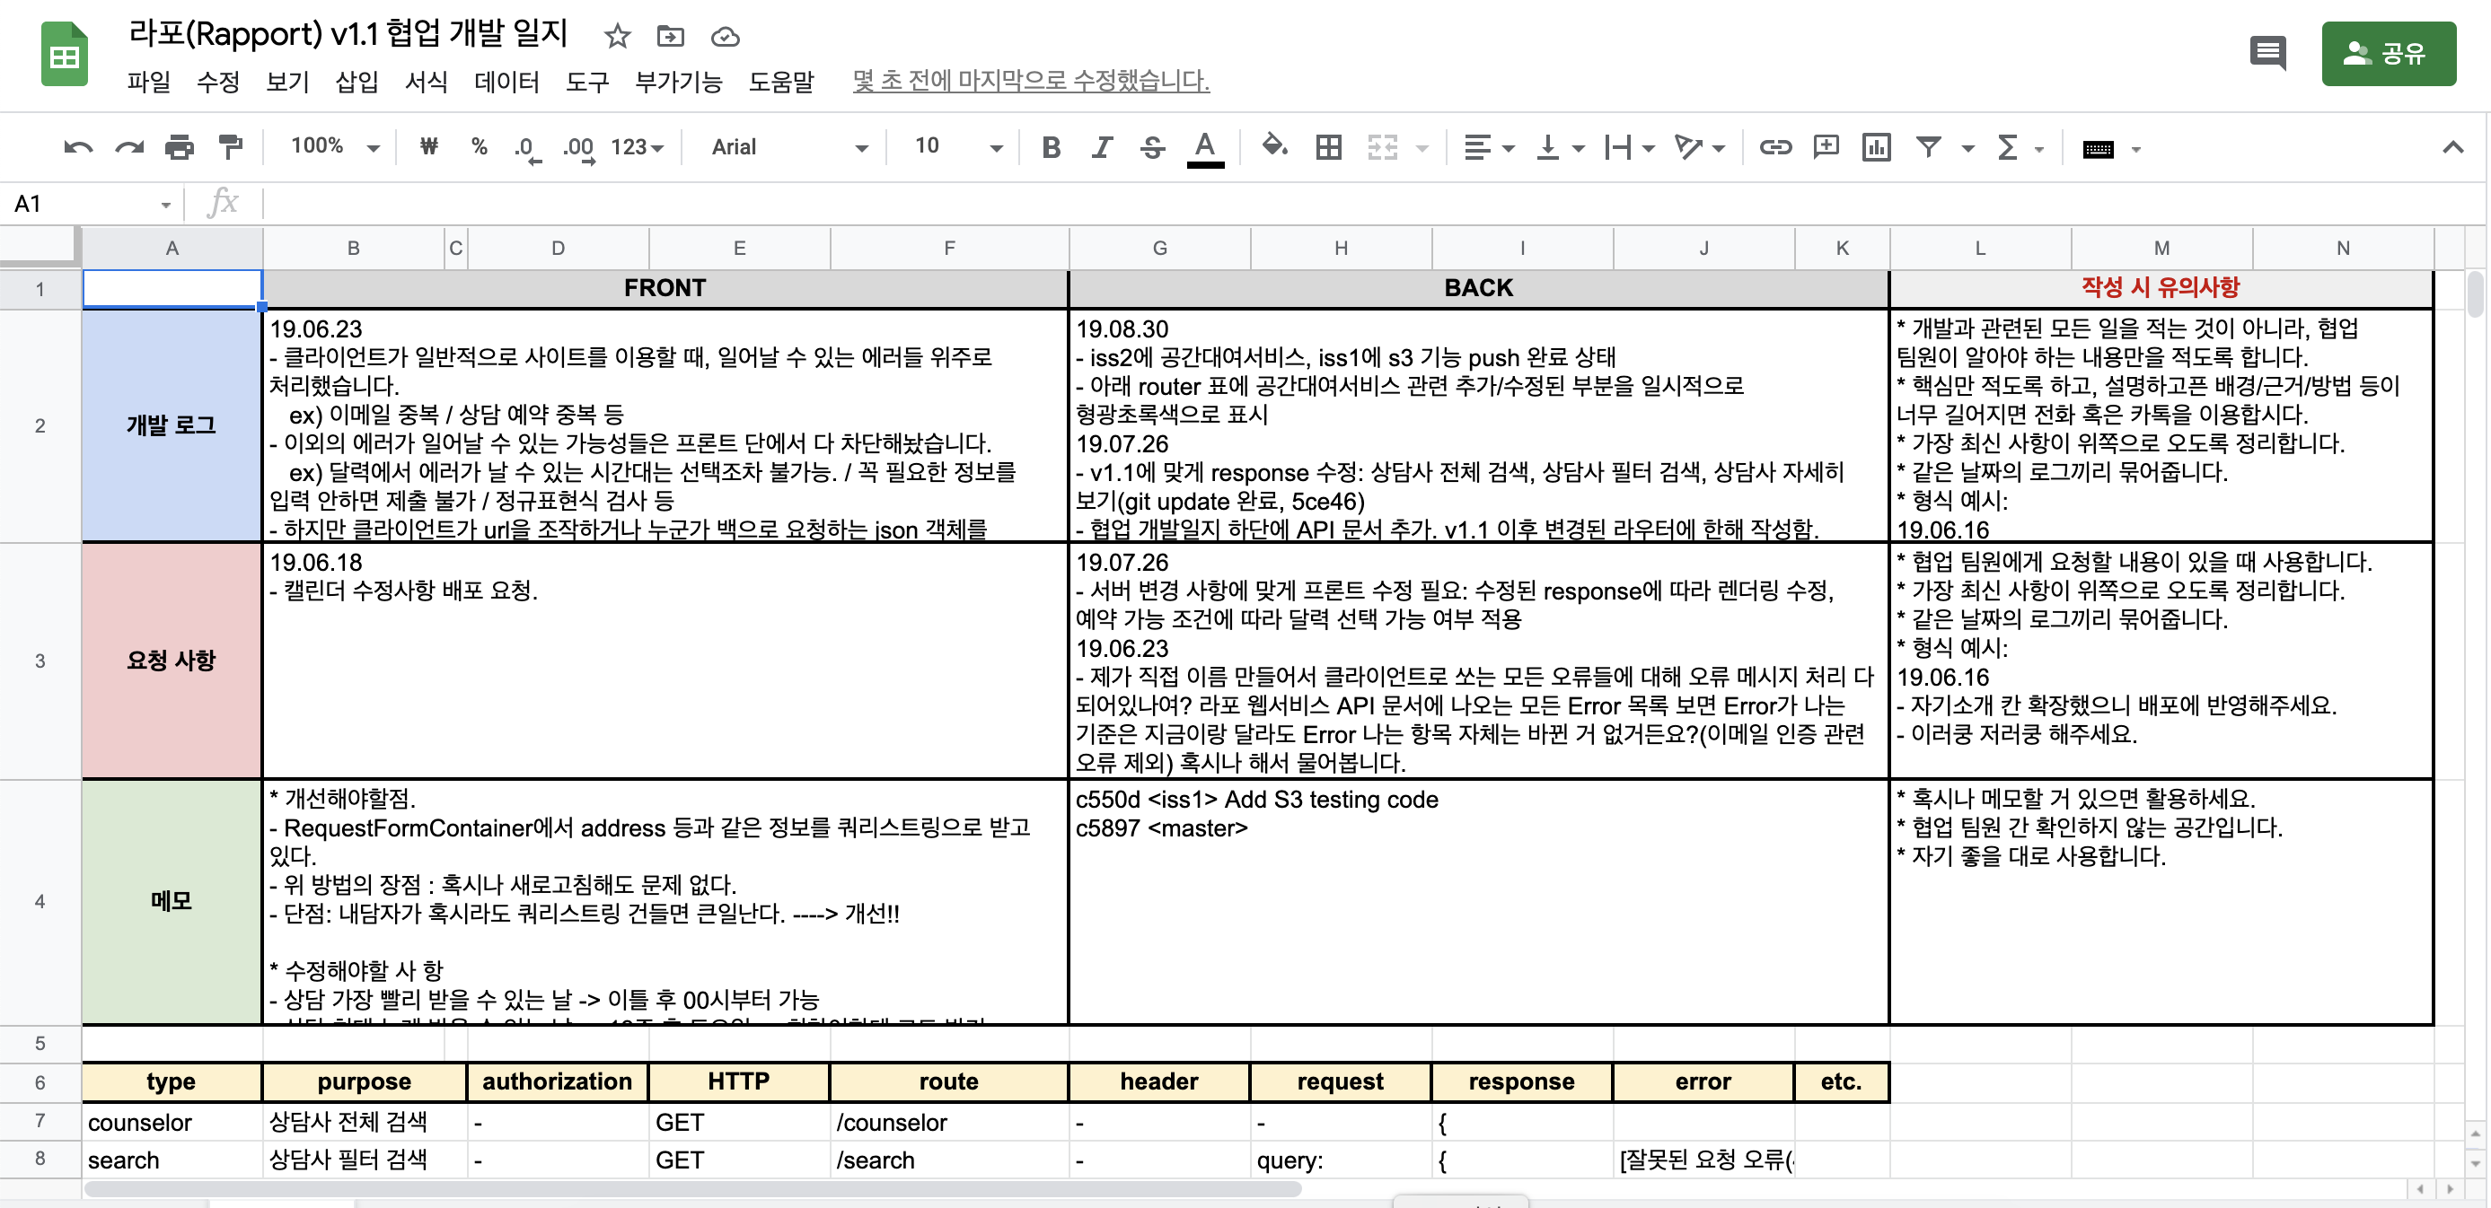This screenshot has width=2491, height=1208.
Task: Click the insert link icon
Action: [x=1774, y=147]
